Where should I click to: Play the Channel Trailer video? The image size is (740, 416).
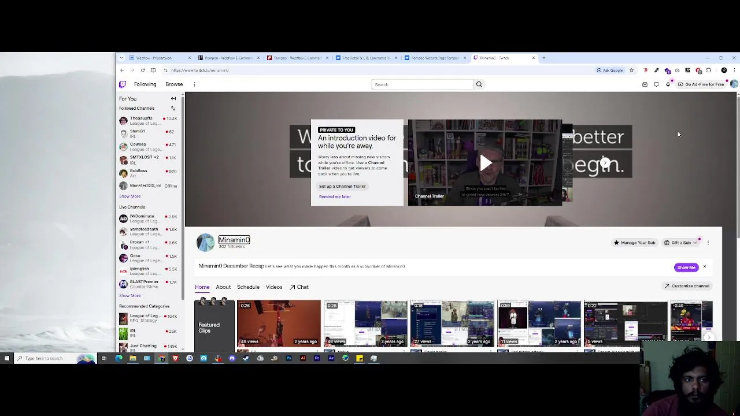[x=485, y=163]
